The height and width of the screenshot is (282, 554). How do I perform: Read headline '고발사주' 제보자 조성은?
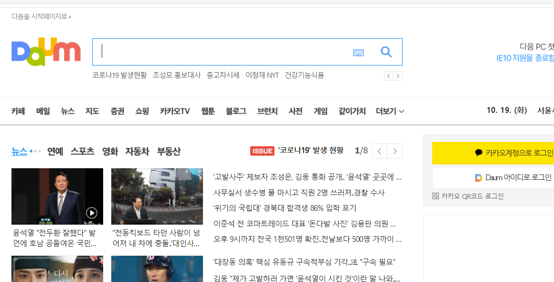pyautogui.click(x=308, y=177)
